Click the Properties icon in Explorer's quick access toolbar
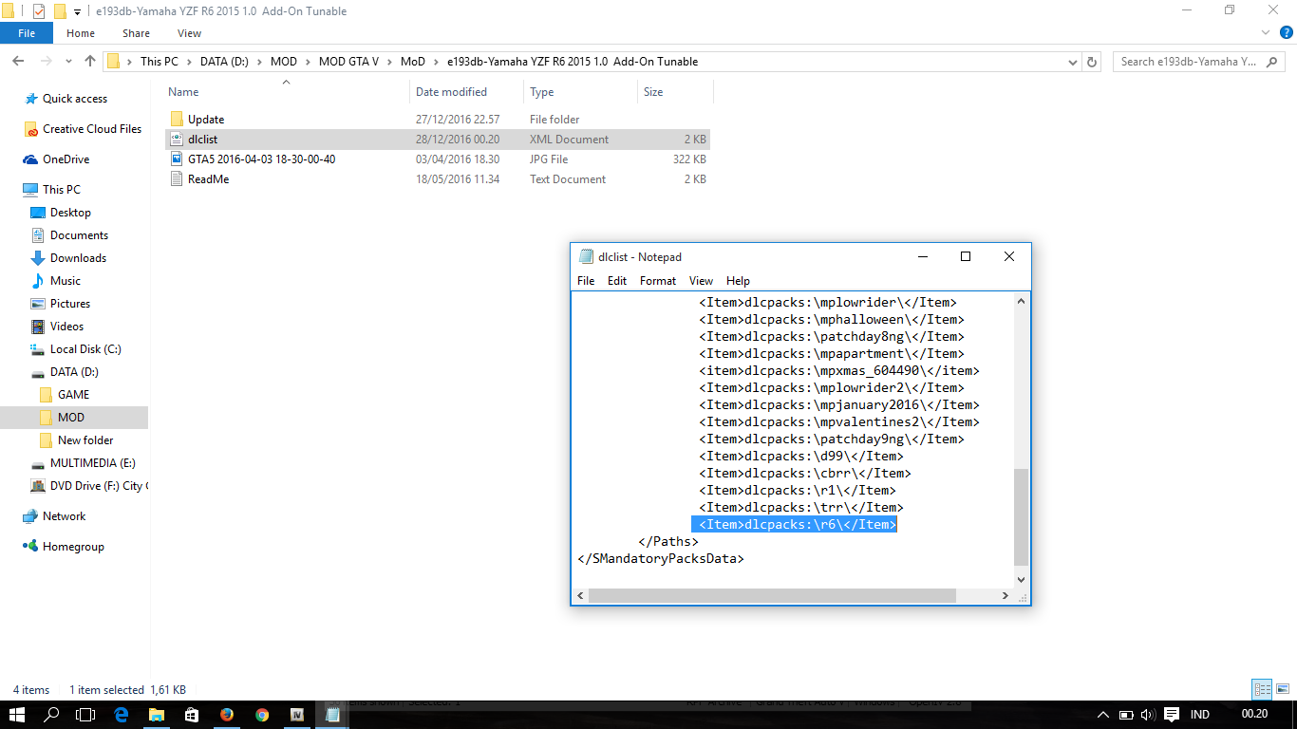This screenshot has width=1297, height=729. [x=39, y=11]
